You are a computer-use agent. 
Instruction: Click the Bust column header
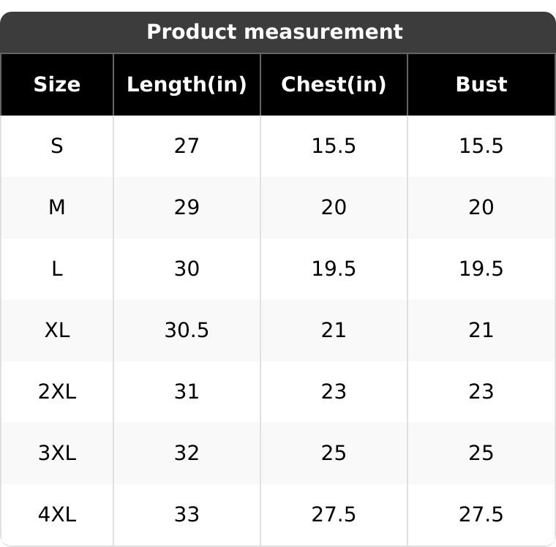point(481,85)
